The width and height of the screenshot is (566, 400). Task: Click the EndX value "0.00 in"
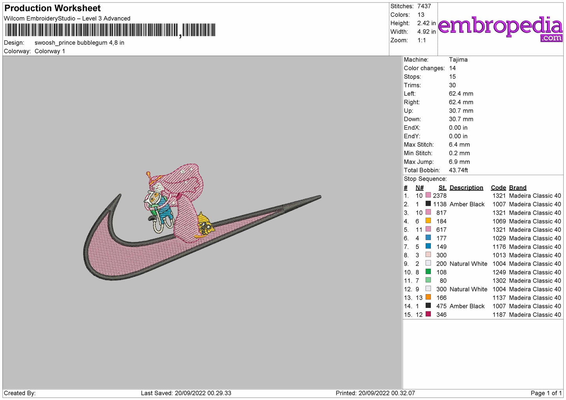tap(458, 128)
